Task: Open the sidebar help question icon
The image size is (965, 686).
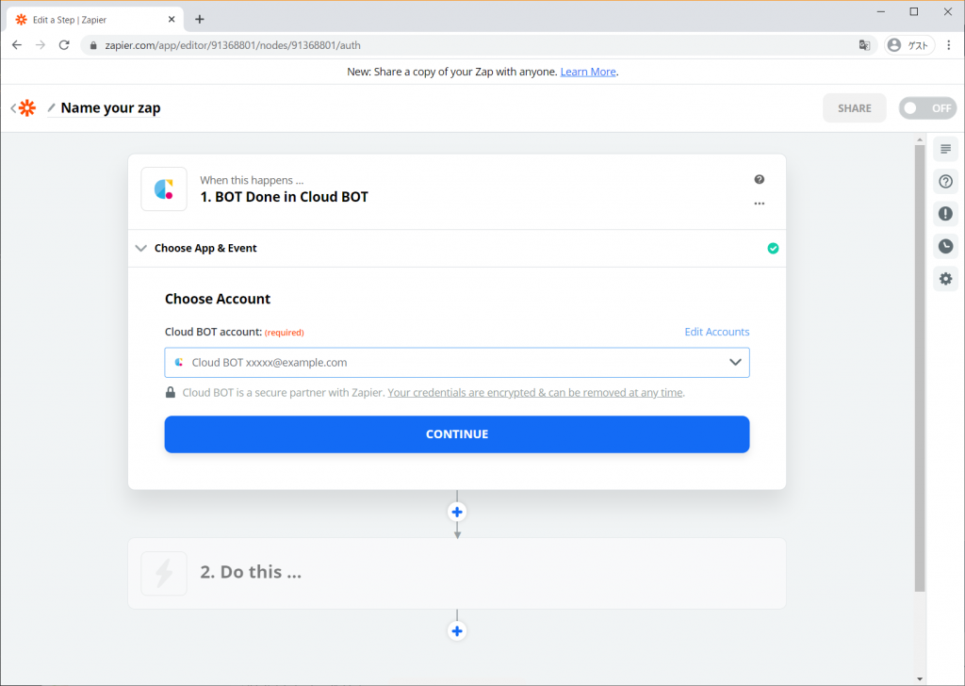Action: (x=945, y=182)
